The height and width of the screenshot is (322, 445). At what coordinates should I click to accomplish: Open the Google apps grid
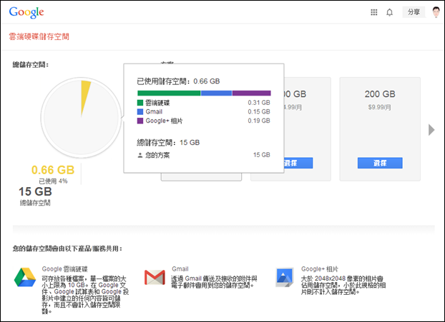pyautogui.click(x=373, y=12)
